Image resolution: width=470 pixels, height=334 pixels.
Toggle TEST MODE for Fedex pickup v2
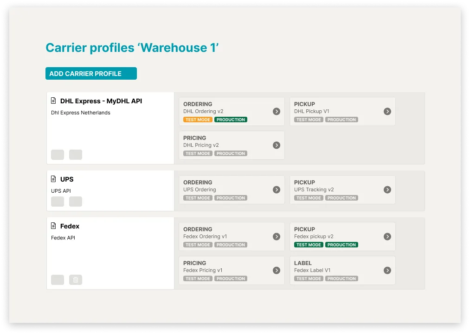pos(309,245)
